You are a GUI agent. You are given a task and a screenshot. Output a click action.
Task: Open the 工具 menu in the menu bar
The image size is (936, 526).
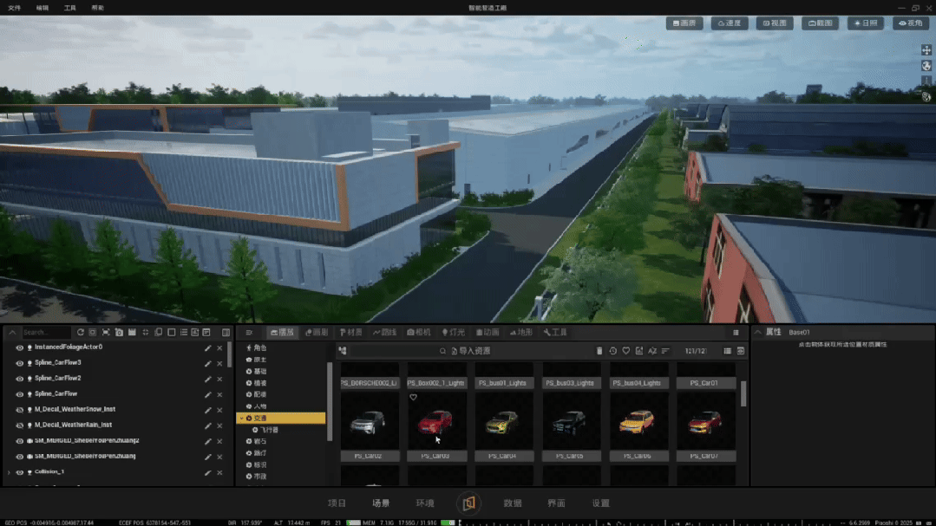point(70,8)
